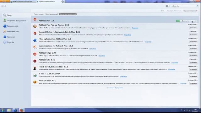Select the Adblock Plus 2.4 title
The height and width of the screenshot is (113, 201).
click(46, 21)
